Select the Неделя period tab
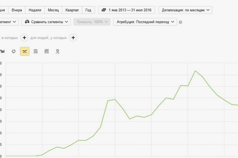The height and width of the screenshot is (158, 238). (35, 10)
